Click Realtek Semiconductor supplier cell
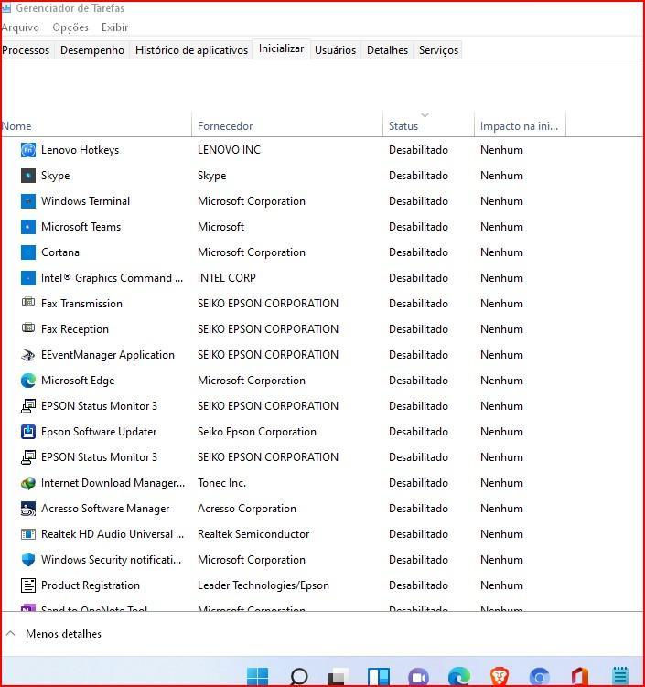Viewport: 645px width, 687px height. pyautogui.click(x=253, y=534)
